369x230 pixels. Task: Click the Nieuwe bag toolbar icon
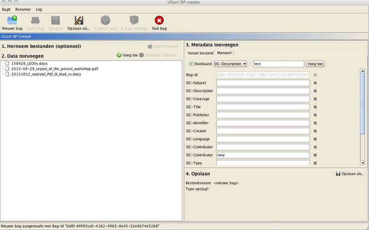click(x=12, y=20)
